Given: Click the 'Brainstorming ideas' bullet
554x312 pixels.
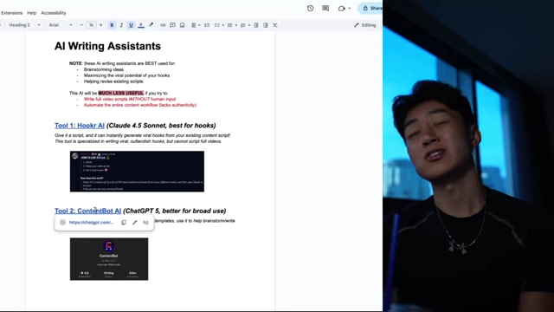Looking at the screenshot, I should tap(104, 69).
